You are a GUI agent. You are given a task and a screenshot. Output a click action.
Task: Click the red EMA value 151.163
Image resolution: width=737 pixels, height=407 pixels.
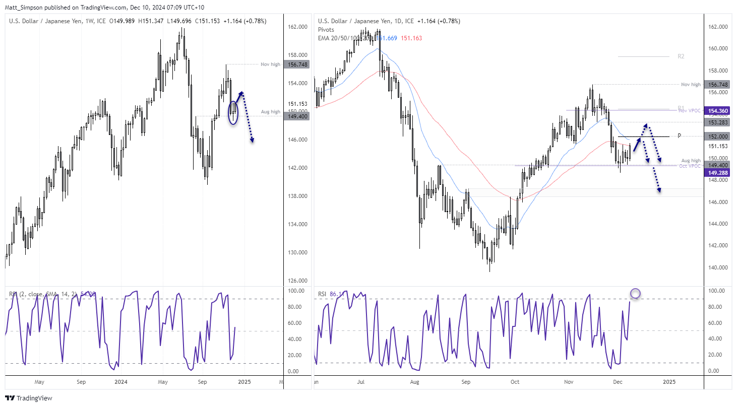coord(411,38)
